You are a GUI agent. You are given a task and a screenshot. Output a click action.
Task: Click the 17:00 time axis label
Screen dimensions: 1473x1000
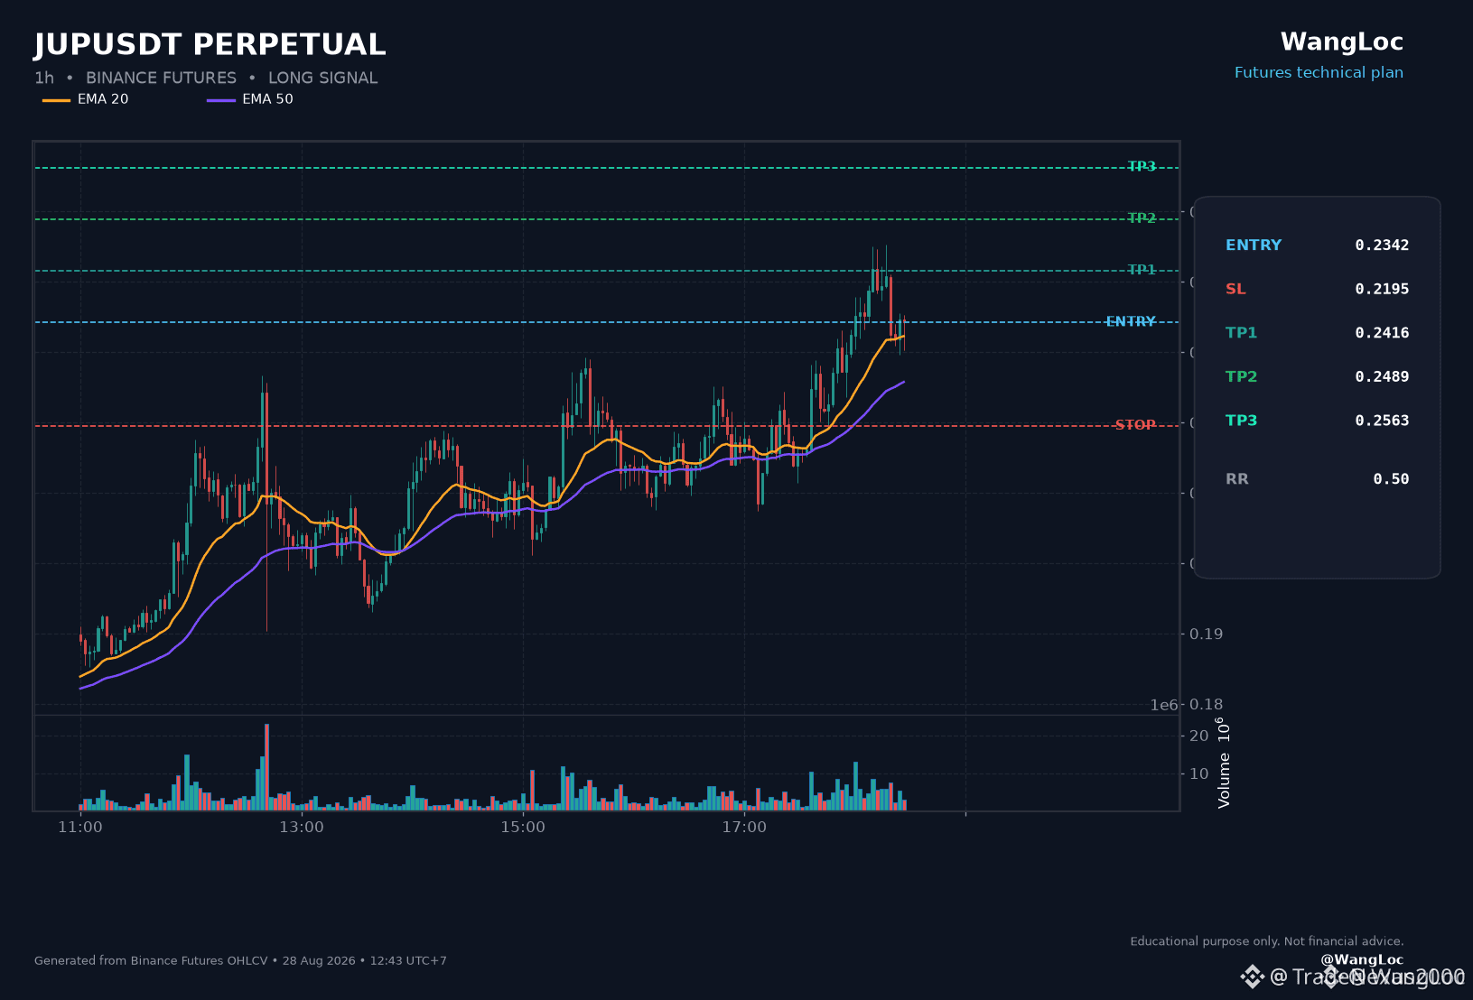pos(744,827)
